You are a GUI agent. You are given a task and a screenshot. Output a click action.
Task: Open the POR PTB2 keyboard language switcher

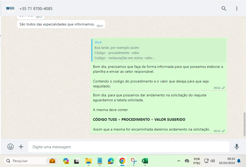pyautogui.click(x=197, y=161)
